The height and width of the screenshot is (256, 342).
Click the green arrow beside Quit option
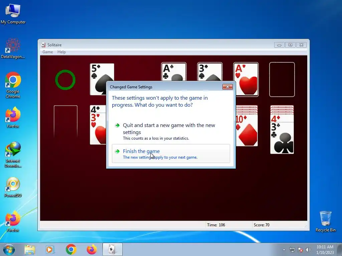click(117, 125)
